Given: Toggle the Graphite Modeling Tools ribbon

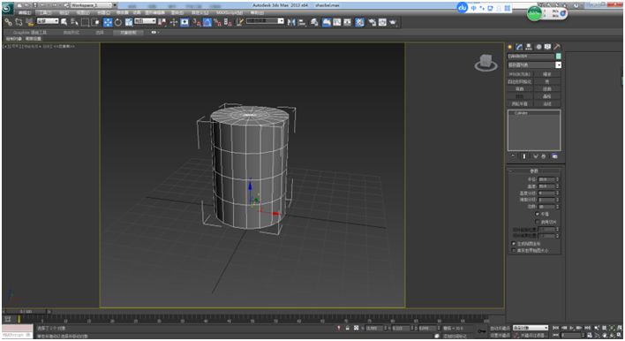Looking at the screenshot, I should click(x=326, y=22).
